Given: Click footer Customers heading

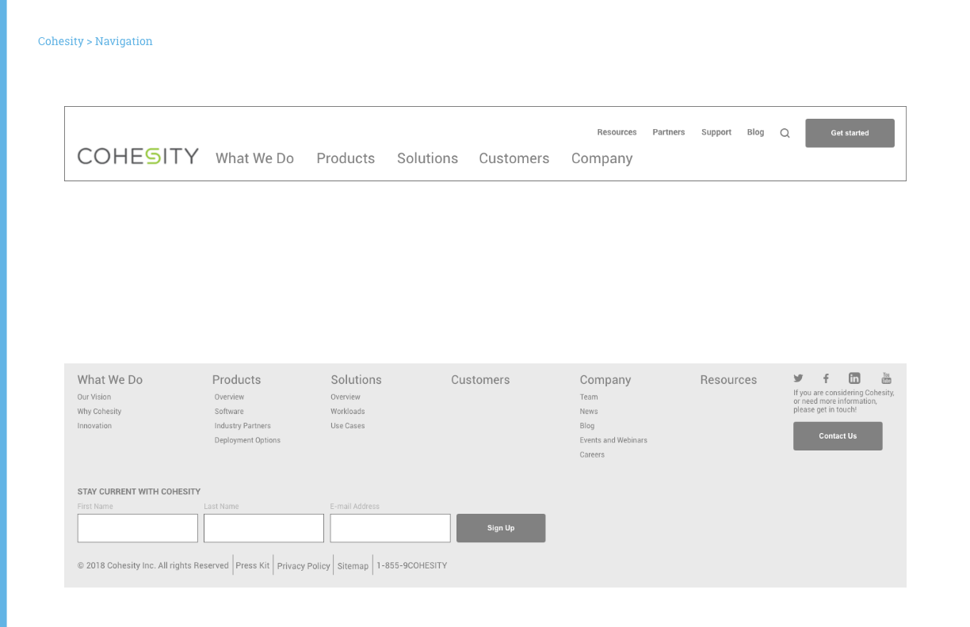Looking at the screenshot, I should (480, 380).
